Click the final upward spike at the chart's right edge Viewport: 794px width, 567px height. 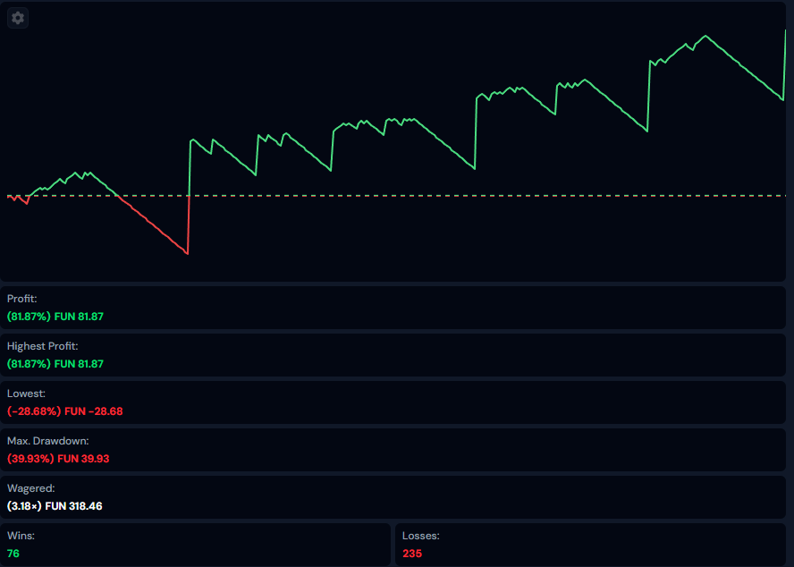[784, 63]
